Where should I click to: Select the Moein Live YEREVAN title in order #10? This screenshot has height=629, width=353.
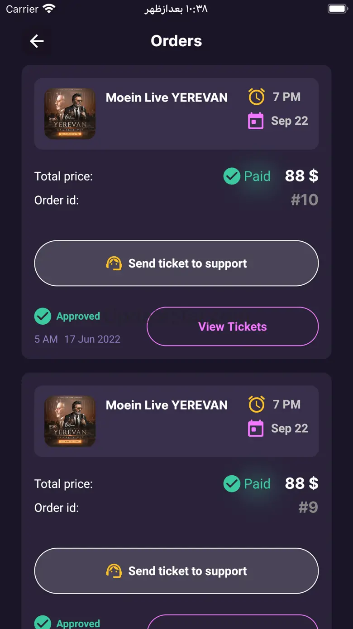click(167, 98)
